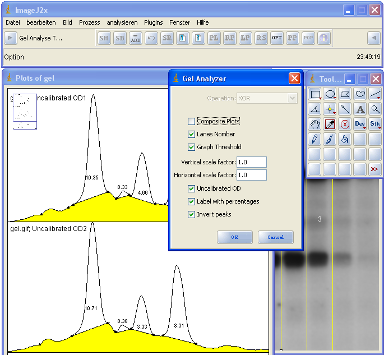Open the Plugins menu
Screen dimensions: 384x355
tap(153, 22)
